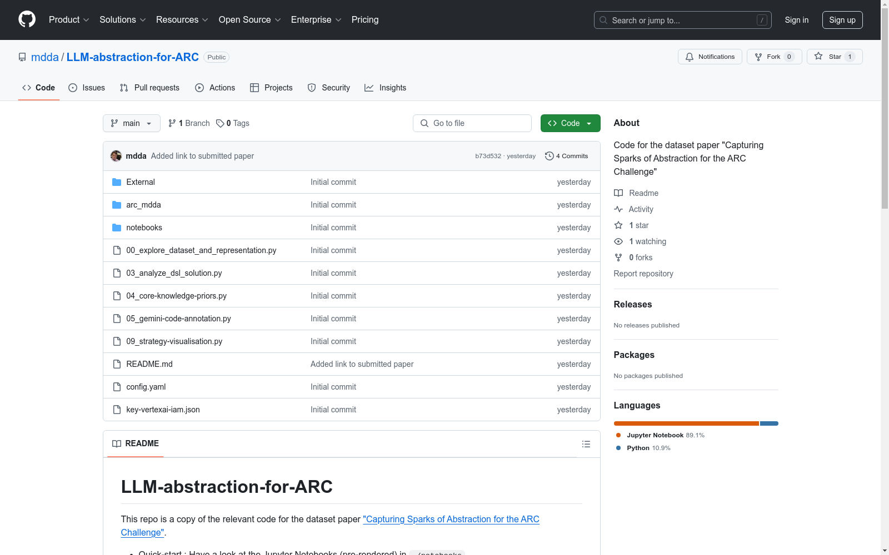Expand the Open Source menu
This screenshot has height=555, width=889.
pyautogui.click(x=250, y=19)
